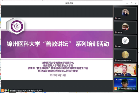The width and height of the screenshot is (139, 93).
Task: Maximize the 腾讯会议 window
Action: pyautogui.click(x=131, y=3)
